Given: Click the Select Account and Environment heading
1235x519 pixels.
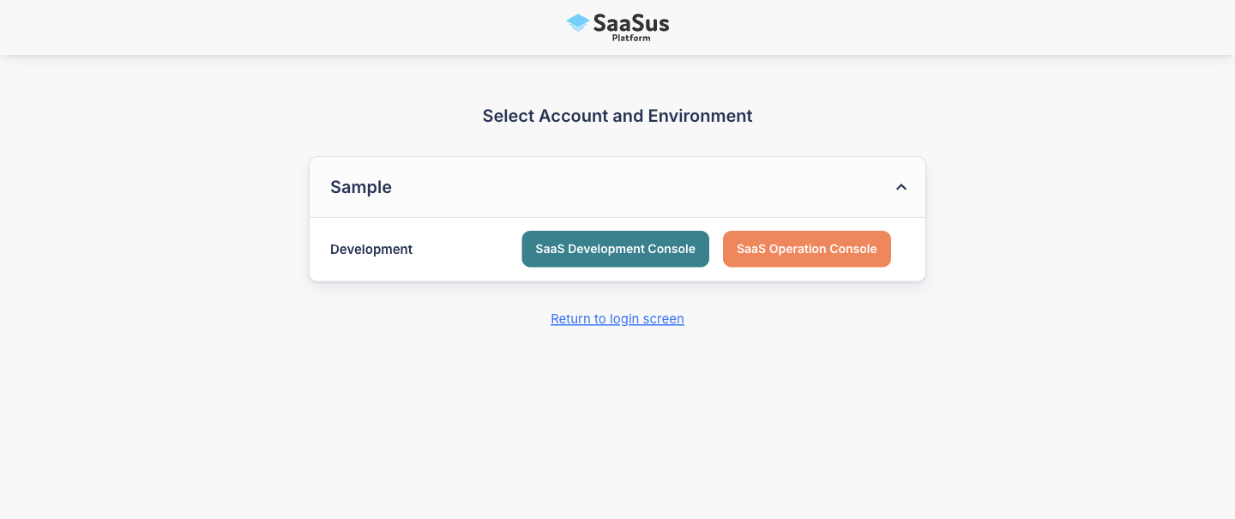Looking at the screenshot, I should 617,116.
